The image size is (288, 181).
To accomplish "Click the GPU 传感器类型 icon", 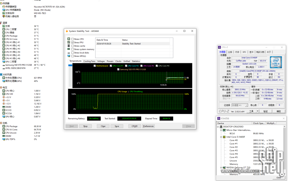I will [4, 10].
